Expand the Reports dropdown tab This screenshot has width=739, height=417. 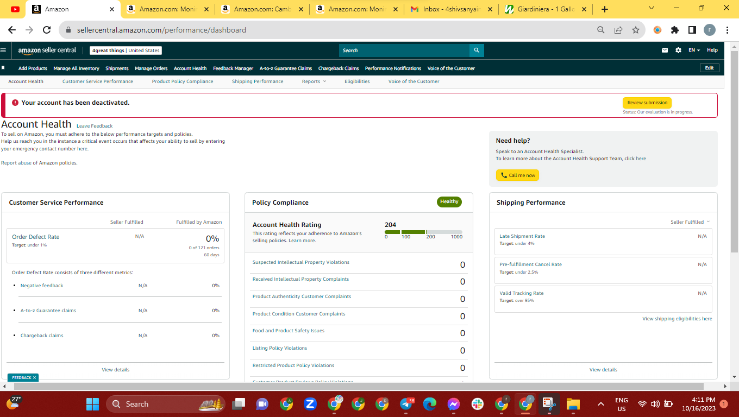(x=314, y=81)
